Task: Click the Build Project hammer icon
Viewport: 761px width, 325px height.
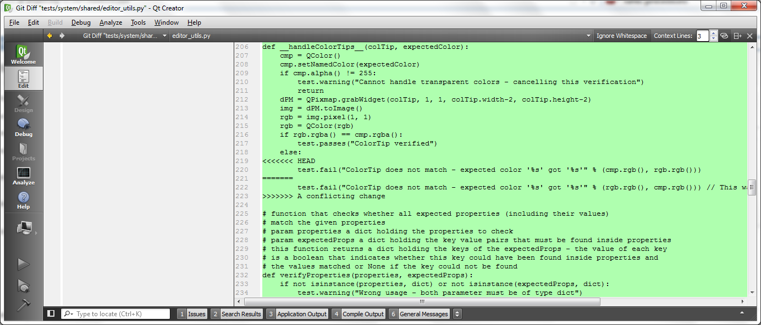Action: point(23,305)
